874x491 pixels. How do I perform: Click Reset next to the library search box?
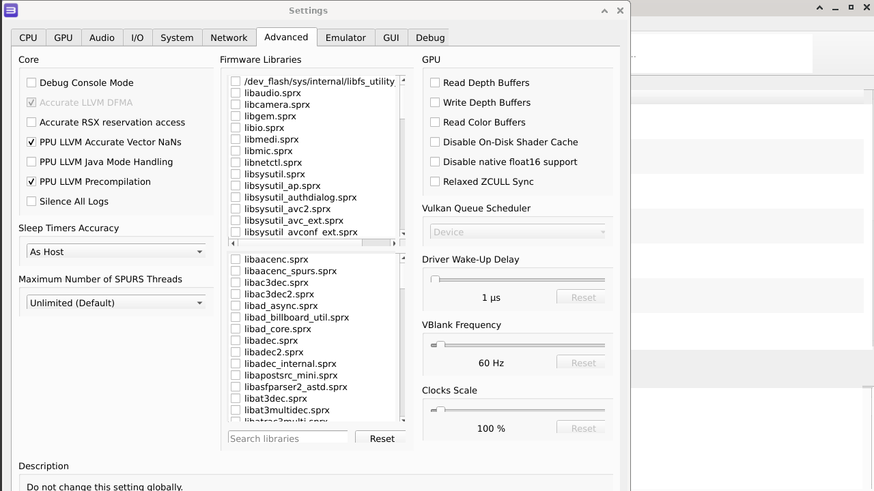click(x=382, y=438)
